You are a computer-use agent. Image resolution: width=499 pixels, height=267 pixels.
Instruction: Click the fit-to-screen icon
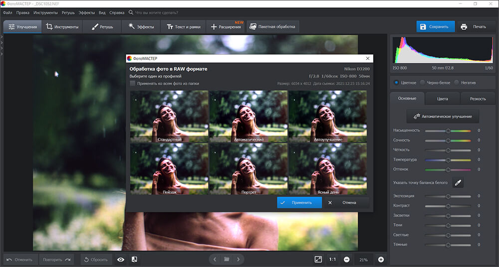(x=318, y=260)
